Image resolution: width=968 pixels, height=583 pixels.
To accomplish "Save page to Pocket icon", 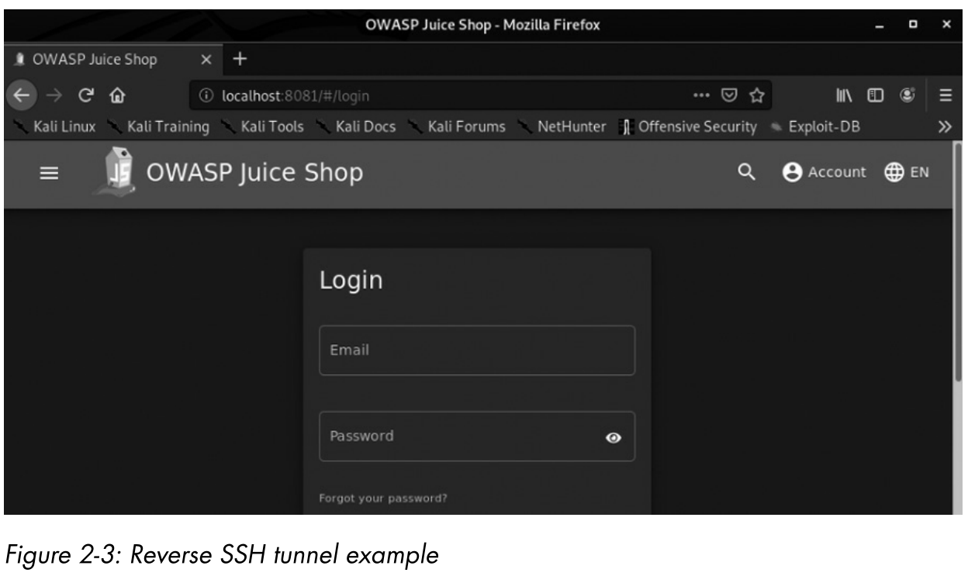I will click(x=729, y=96).
